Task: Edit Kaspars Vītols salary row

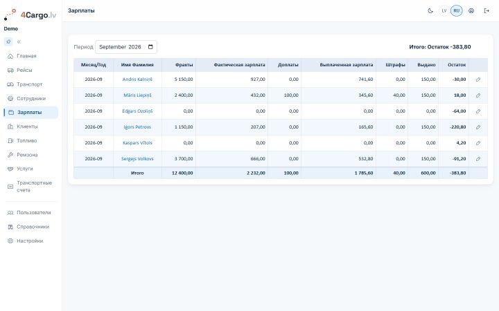Action: (x=478, y=143)
